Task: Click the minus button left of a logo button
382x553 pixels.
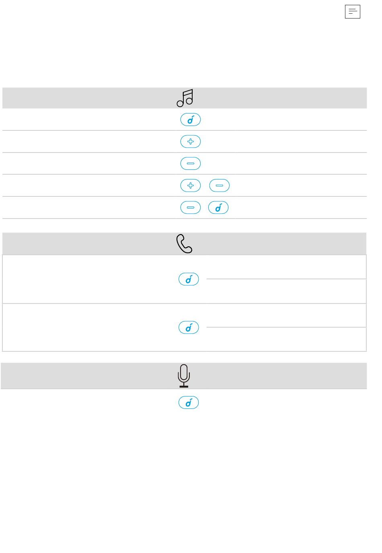Action: [191, 208]
